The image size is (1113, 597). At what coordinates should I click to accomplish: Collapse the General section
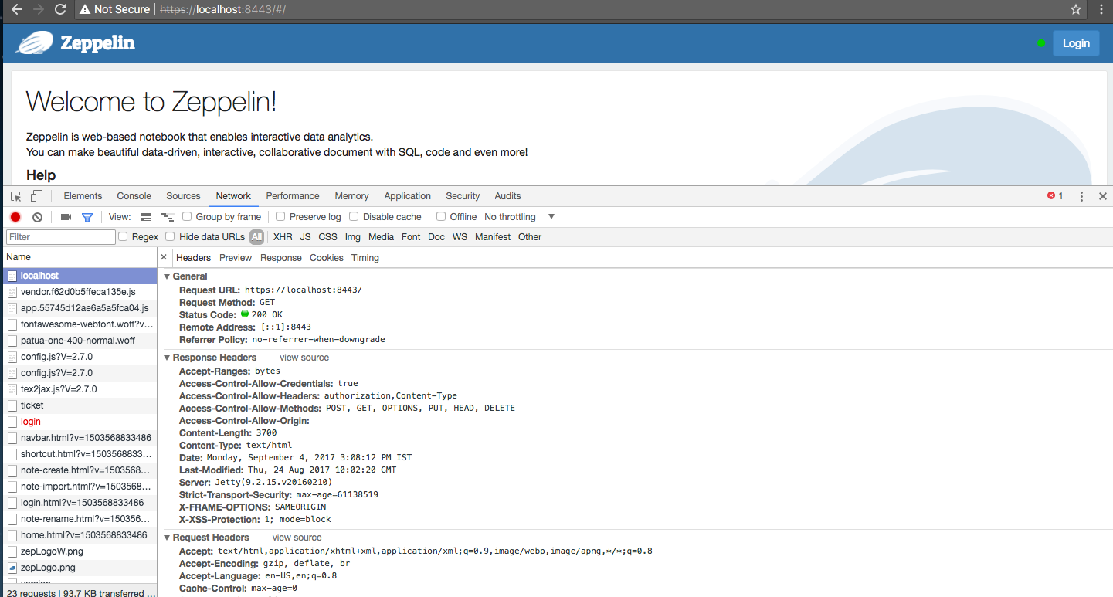tap(167, 276)
